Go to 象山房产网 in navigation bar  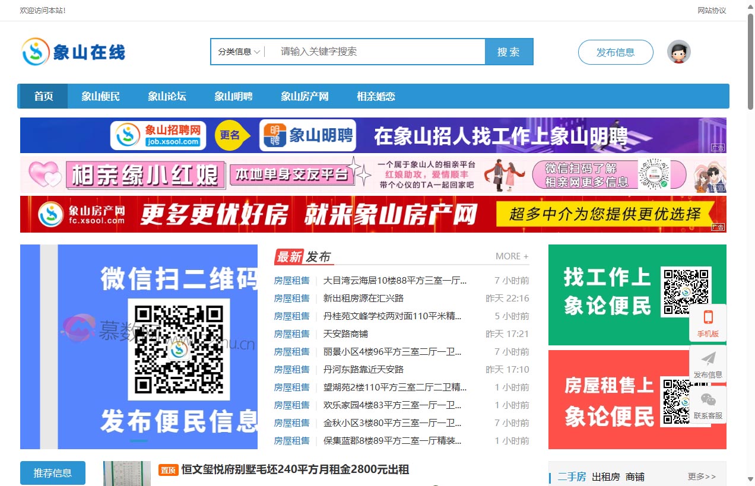tap(304, 96)
